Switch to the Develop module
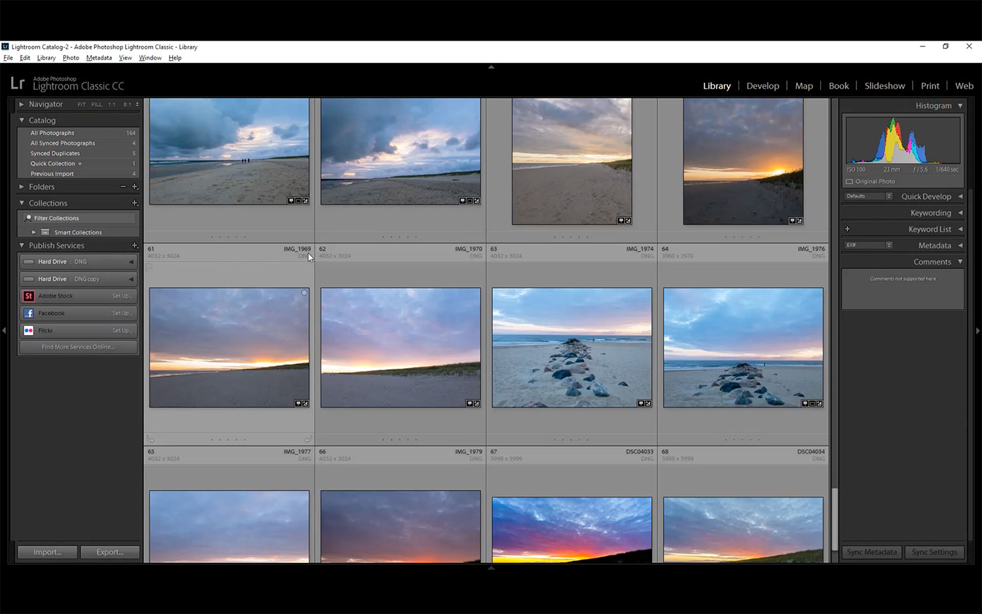The image size is (982, 614). tap(763, 86)
